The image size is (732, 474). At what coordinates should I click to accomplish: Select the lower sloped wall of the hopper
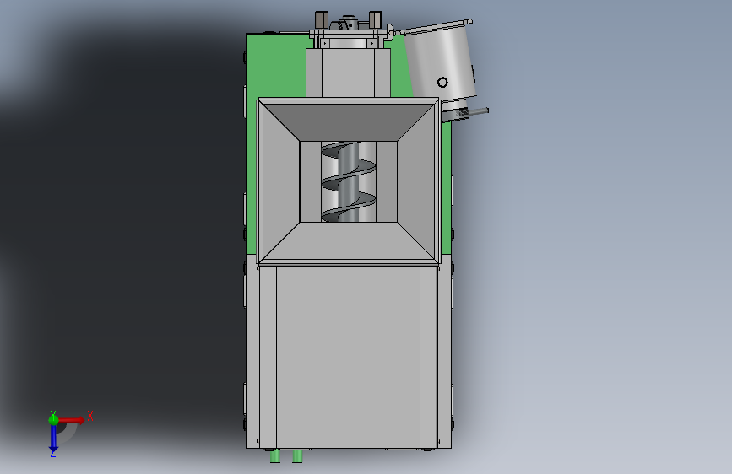348,240
